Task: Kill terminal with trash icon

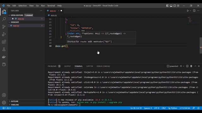Action: click(x=191, y=66)
